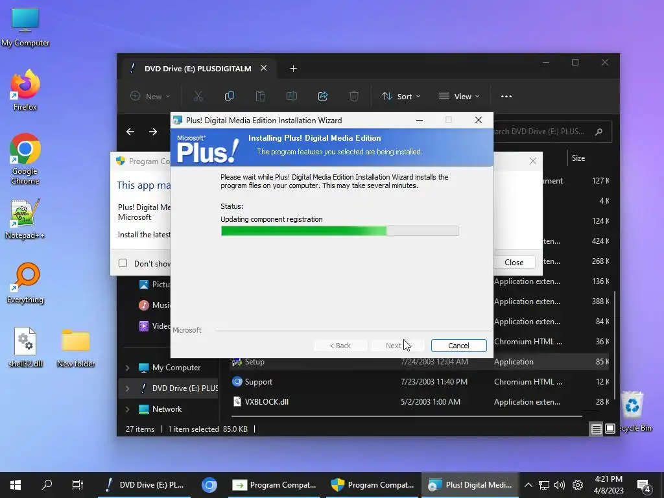
Task: Open taskbar Search magnifier
Action: pyautogui.click(x=47, y=485)
